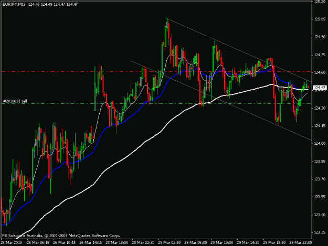The width and height of the screenshot is (328, 246).
Task: Click the EURJPY,M15 chart title text
Action: click(14, 4)
